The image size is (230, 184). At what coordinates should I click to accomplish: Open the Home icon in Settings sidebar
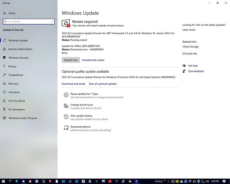tap(5, 13)
